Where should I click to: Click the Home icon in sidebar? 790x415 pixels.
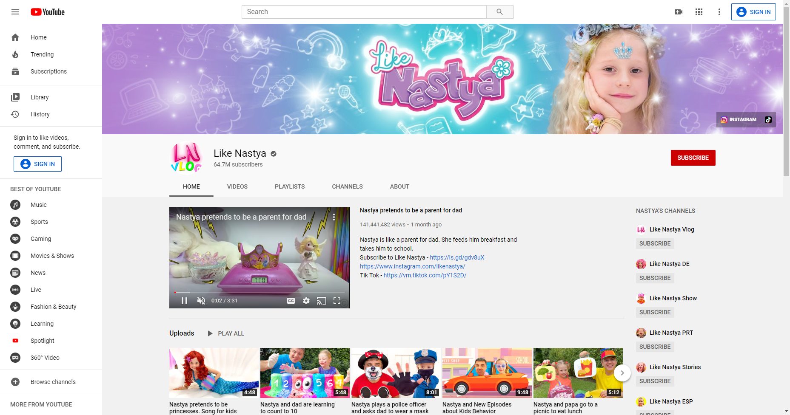tap(15, 37)
